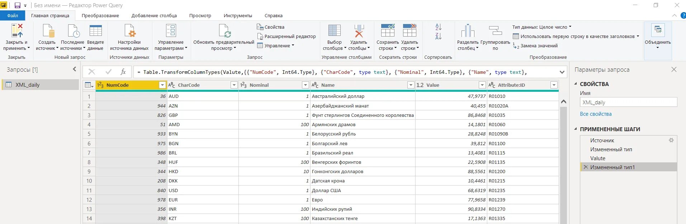Click formula bar fx icon
686x224 pixels.
tap(123, 72)
